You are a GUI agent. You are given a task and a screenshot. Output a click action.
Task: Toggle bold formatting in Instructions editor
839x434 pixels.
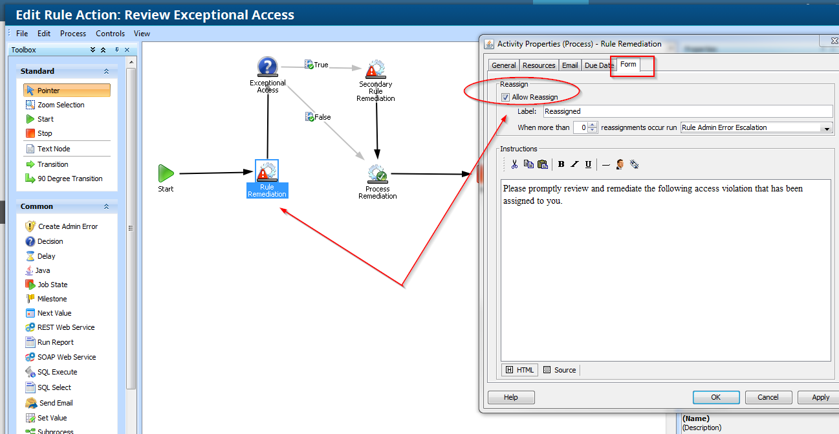pos(561,164)
